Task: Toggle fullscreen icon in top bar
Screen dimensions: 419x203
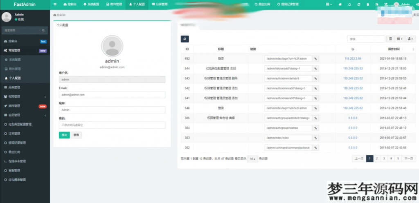Action: coord(386,4)
